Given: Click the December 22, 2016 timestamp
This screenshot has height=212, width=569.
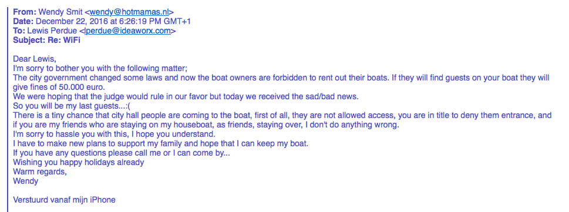Looking at the screenshot, I should pyautogui.click(x=113, y=21).
